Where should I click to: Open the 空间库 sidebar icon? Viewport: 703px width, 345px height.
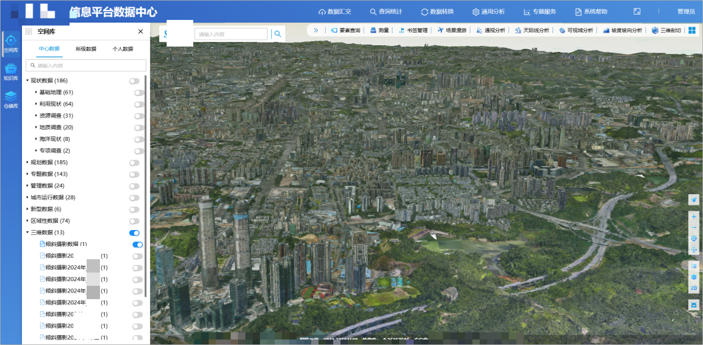tap(11, 43)
